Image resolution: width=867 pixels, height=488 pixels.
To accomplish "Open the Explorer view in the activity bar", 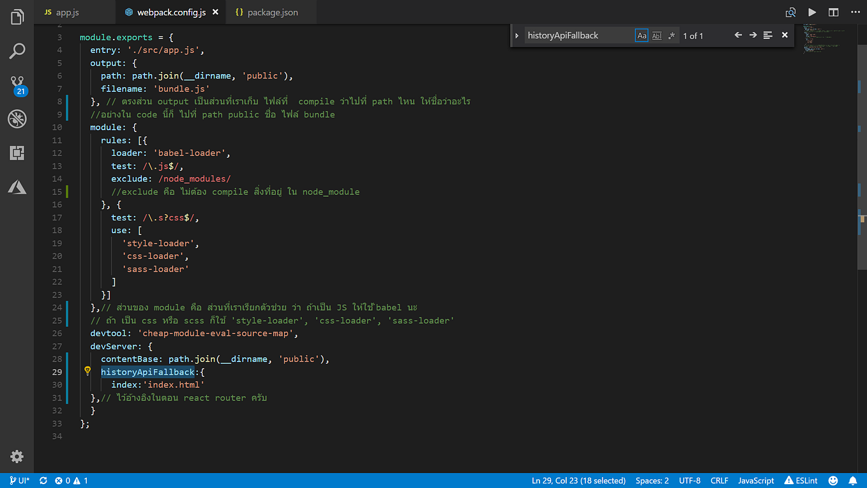I will tap(17, 17).
